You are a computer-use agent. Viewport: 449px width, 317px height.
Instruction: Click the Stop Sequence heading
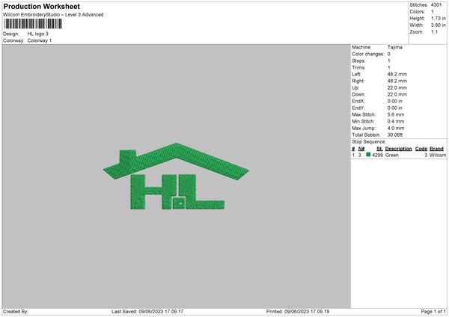pyautogui.click(x=369, y=142)
